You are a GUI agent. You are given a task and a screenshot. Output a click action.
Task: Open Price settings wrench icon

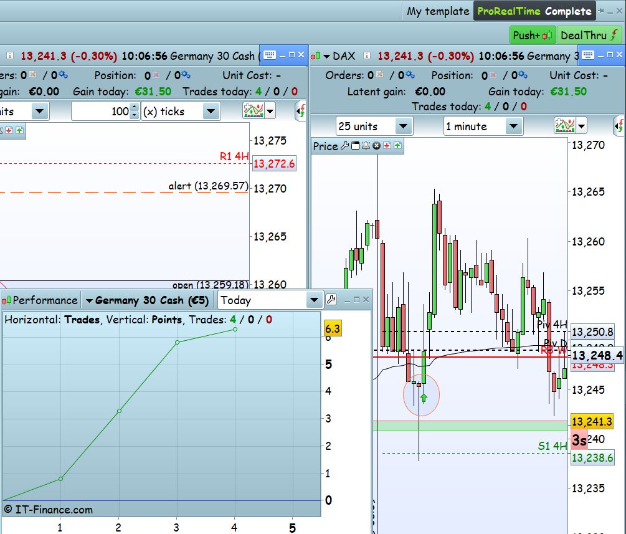click(x=344, y=146)
